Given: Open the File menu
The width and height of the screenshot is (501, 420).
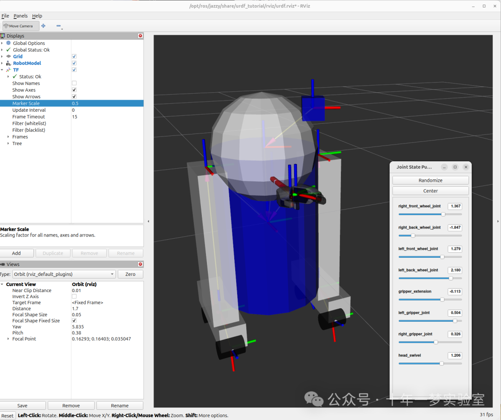Looking at the screenshot, I should click(x=5, y=16).
